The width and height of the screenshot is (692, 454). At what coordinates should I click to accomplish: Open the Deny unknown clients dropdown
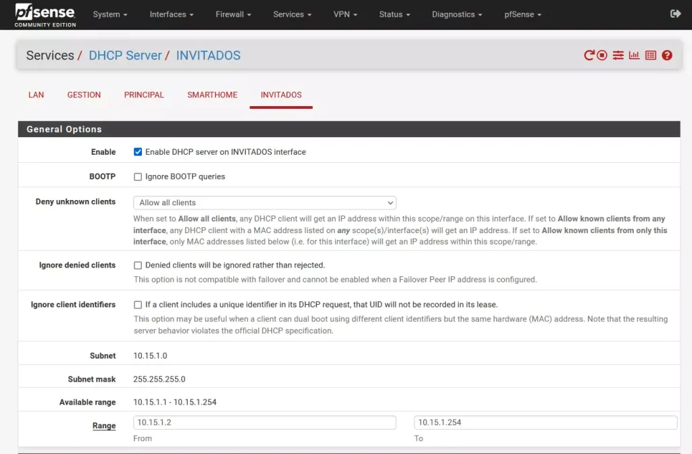[x=265, y=203]
